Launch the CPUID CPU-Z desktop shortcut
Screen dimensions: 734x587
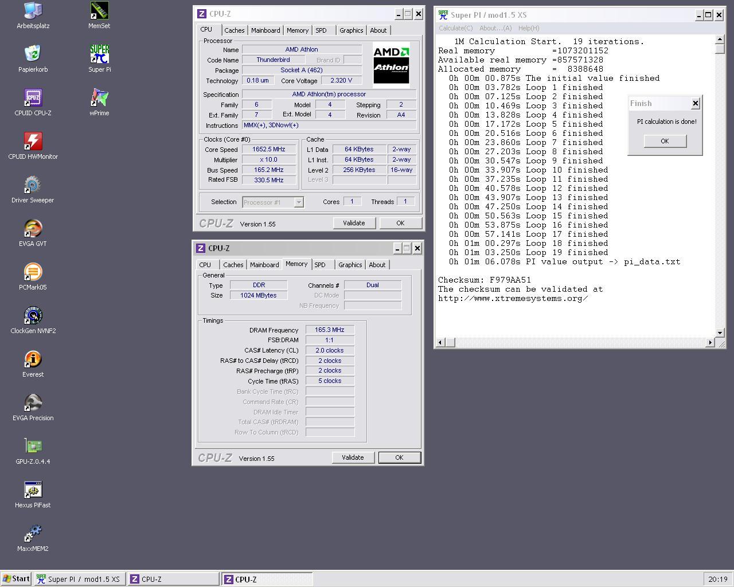33,102
